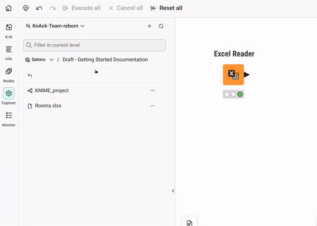Click the Excel Reader node status light

[233, 94]
